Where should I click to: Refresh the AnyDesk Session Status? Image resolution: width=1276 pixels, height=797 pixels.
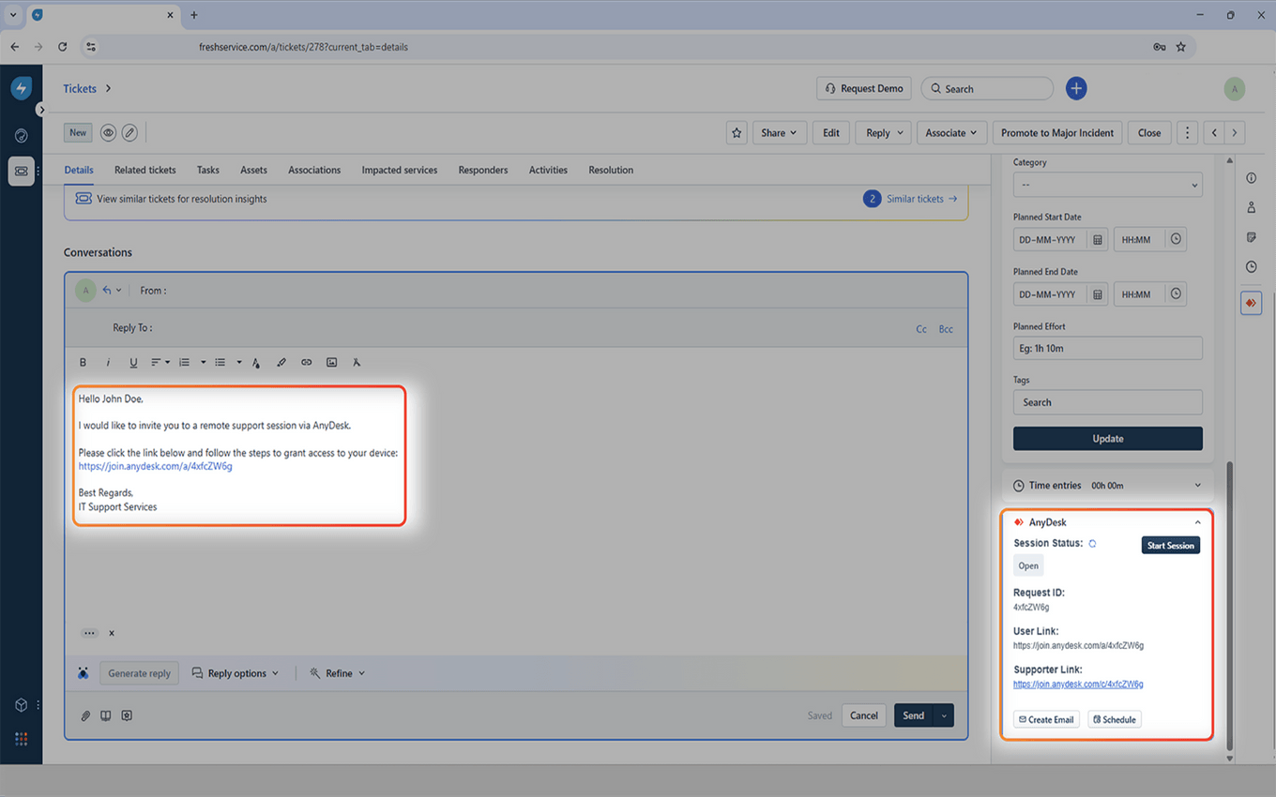point(1091,543)
